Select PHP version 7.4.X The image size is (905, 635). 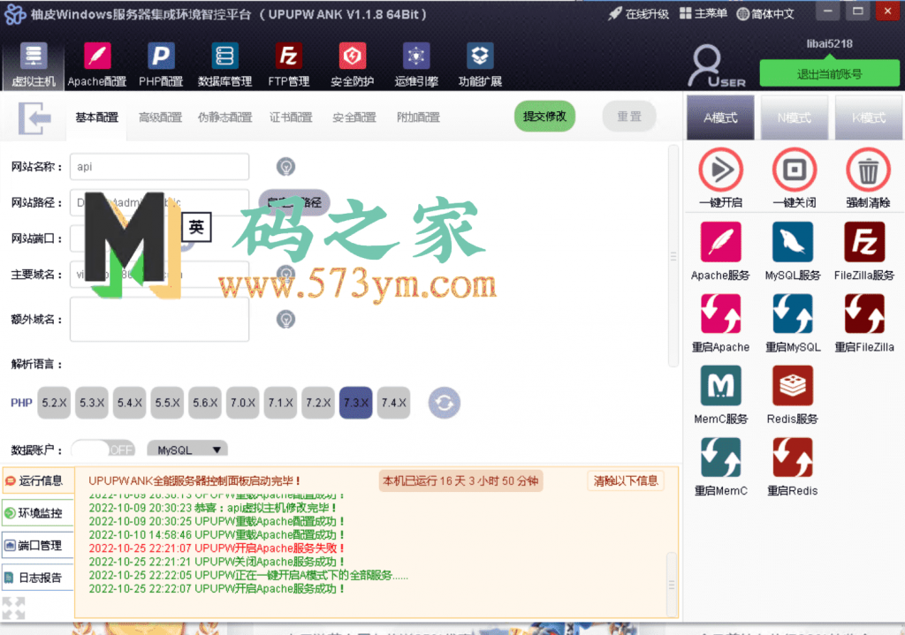click(393, 403)
